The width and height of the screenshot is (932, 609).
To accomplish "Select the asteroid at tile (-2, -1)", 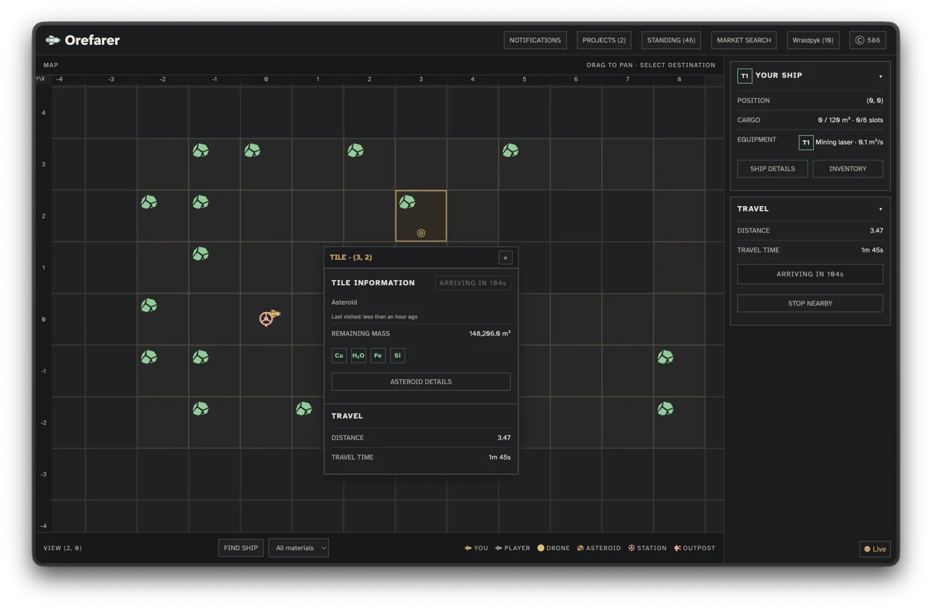I will (x=149, y=357).
